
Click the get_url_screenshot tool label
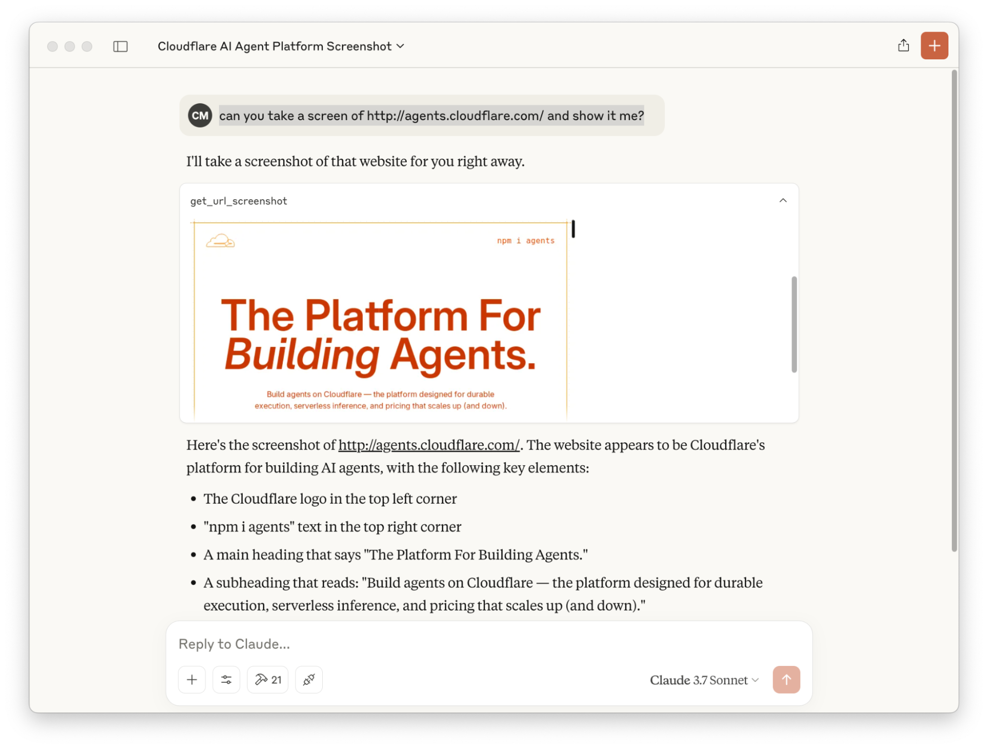click(239, 201)
